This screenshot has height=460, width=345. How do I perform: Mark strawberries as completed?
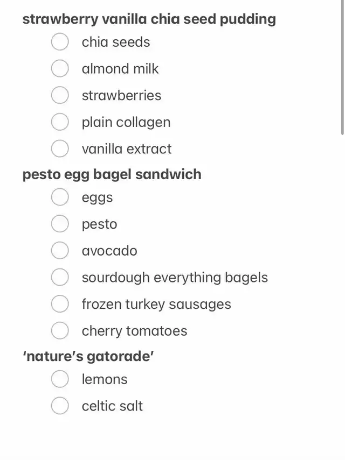tap(60, 95)
